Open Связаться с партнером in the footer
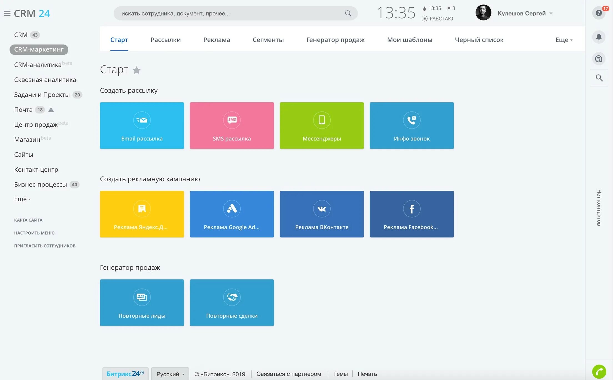Viewport: 613px width, 380px height. click(289, 374)
